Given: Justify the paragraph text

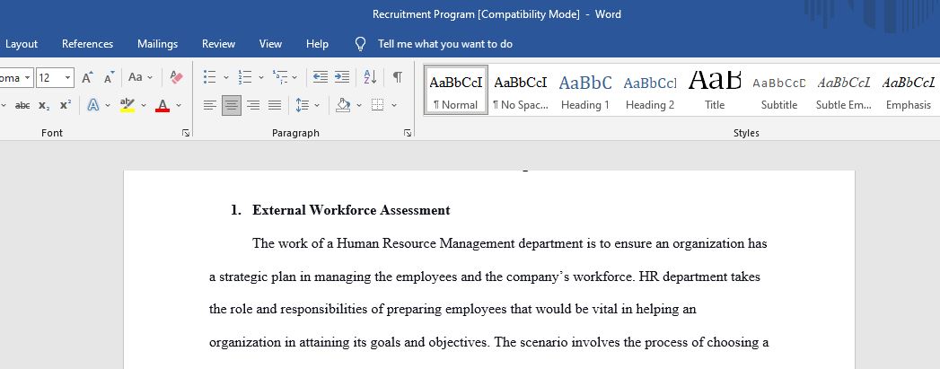Looking at the screenshot, I should tap(275, 105).
